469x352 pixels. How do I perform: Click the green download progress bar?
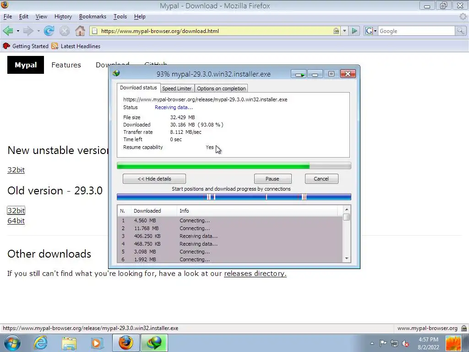[234, 166]
